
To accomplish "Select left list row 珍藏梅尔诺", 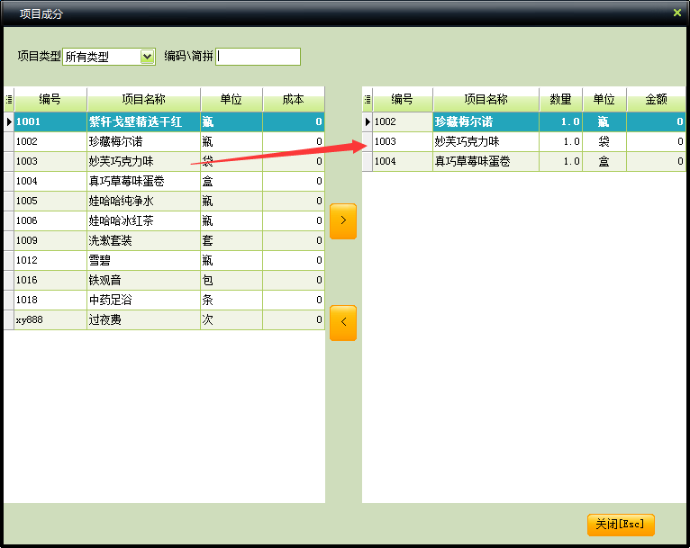I will point(164,141).
